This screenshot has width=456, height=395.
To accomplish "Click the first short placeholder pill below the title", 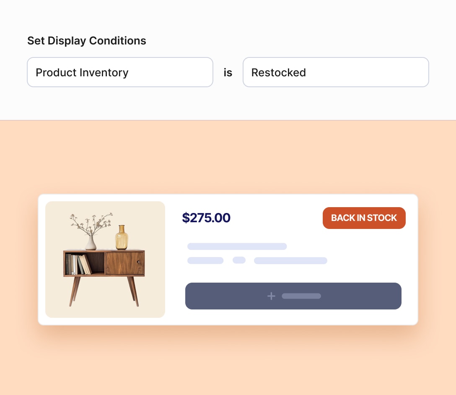I will click(205, 261).
